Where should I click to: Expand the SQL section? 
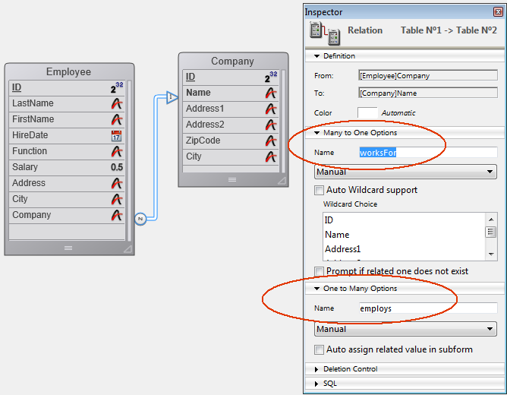(316, 384)
